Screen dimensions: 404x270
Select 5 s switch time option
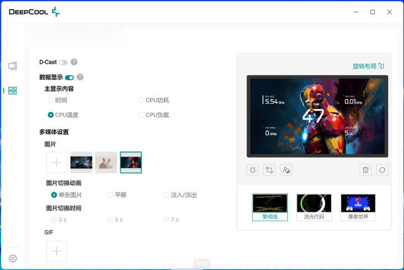[x=115, y=219]
